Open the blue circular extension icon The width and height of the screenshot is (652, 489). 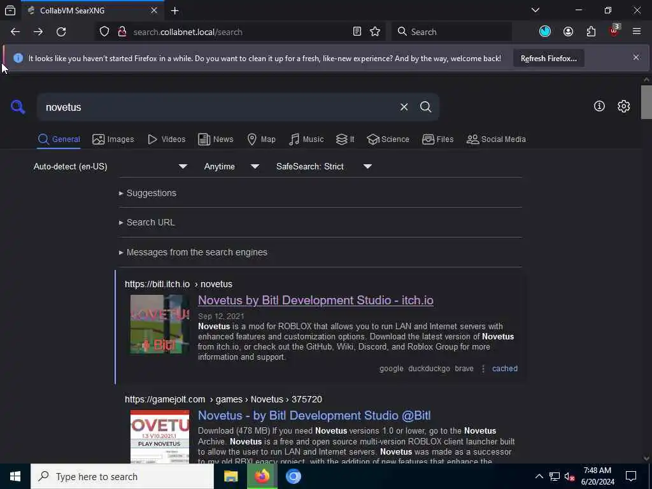point(545,32)
